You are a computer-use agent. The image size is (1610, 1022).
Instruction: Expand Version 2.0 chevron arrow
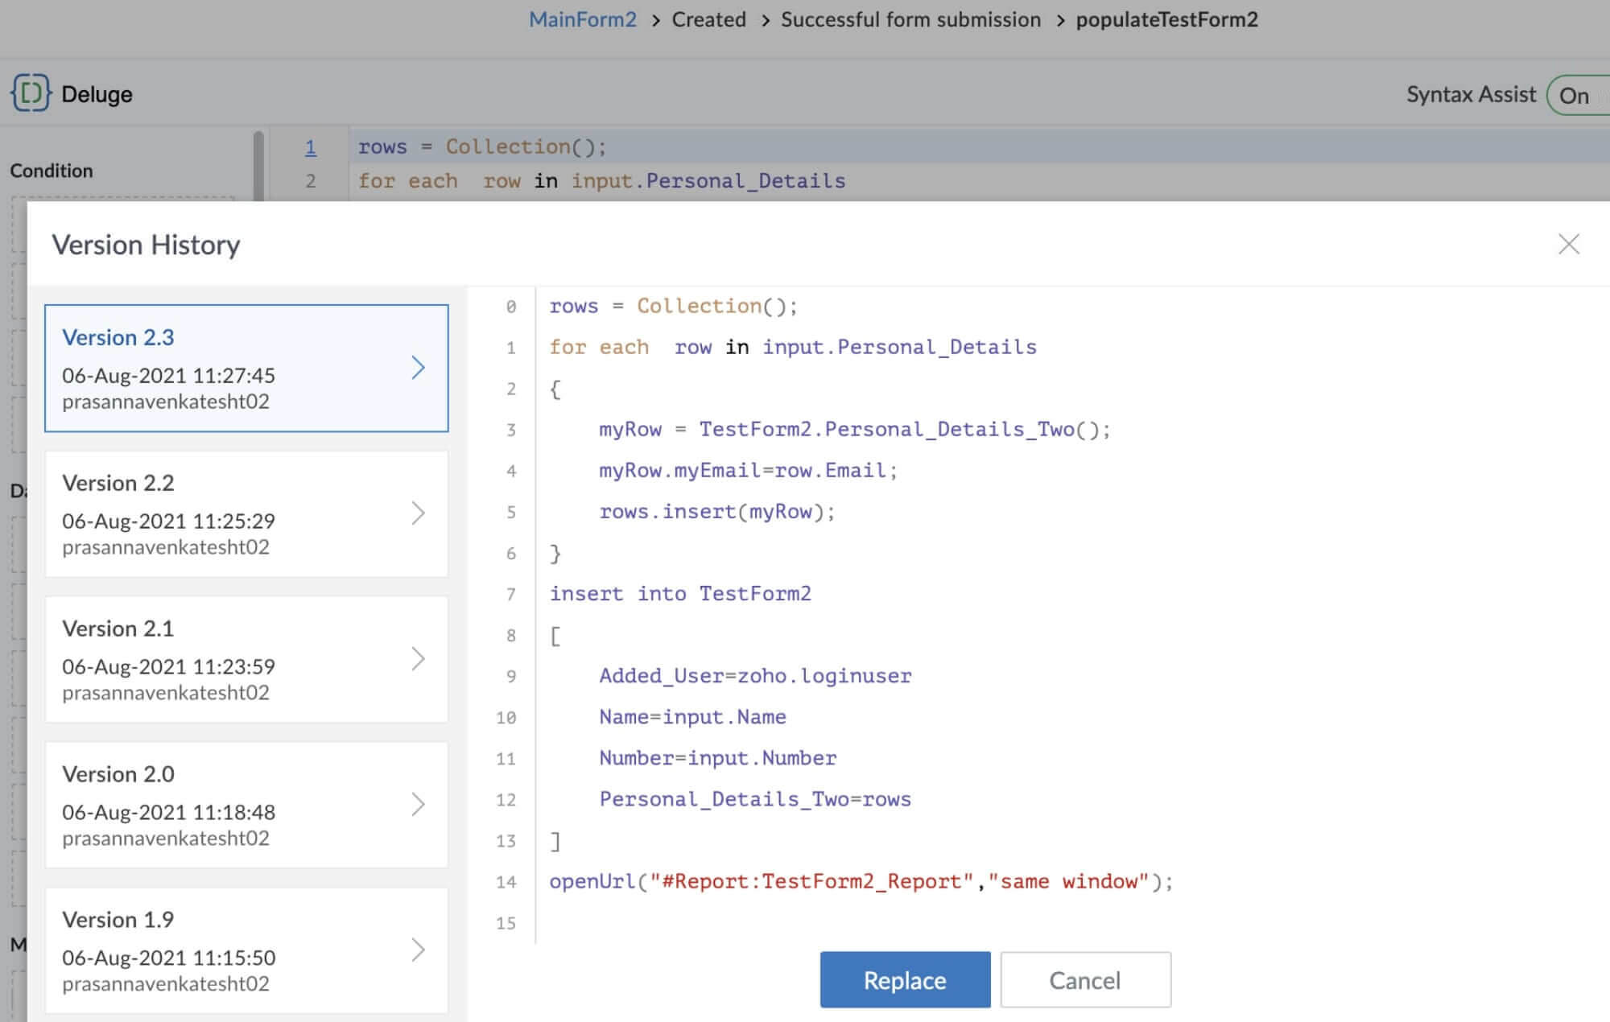click(418, 805)
